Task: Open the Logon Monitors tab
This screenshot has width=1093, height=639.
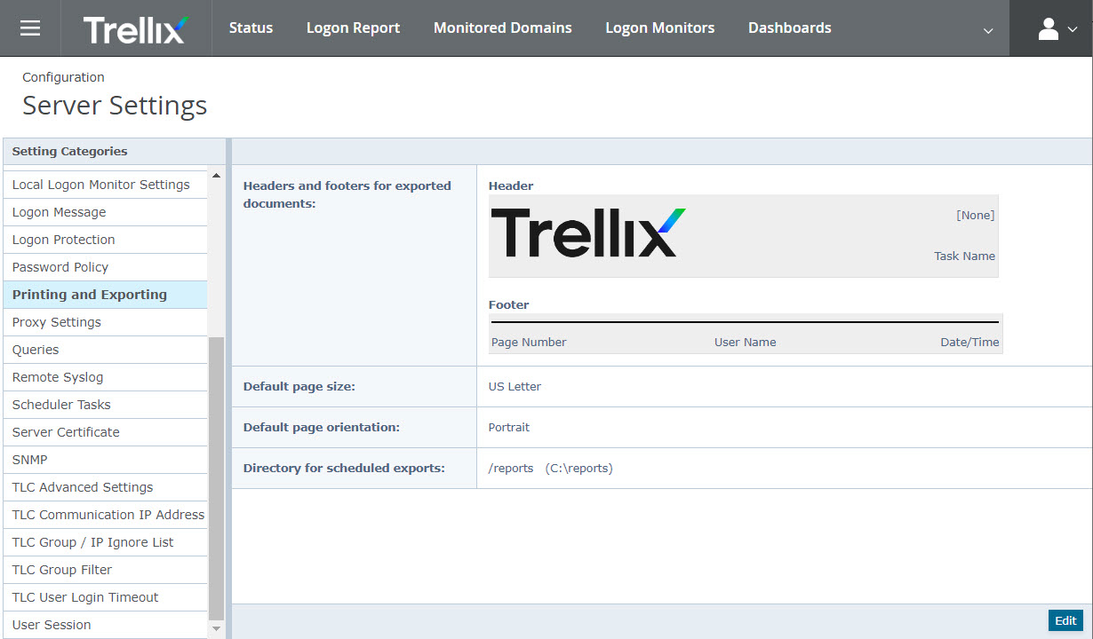Action: pyautogui.click(x=659, y=28)
